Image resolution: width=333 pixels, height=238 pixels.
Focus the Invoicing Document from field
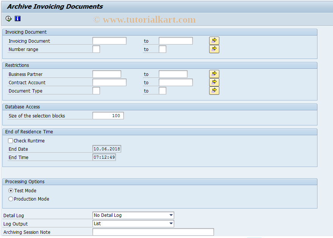(109, 41)
